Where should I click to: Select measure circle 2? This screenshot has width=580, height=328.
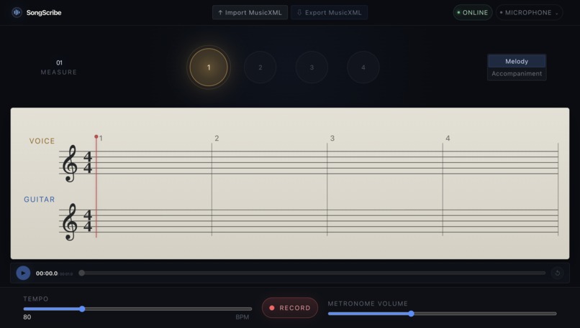260,67
